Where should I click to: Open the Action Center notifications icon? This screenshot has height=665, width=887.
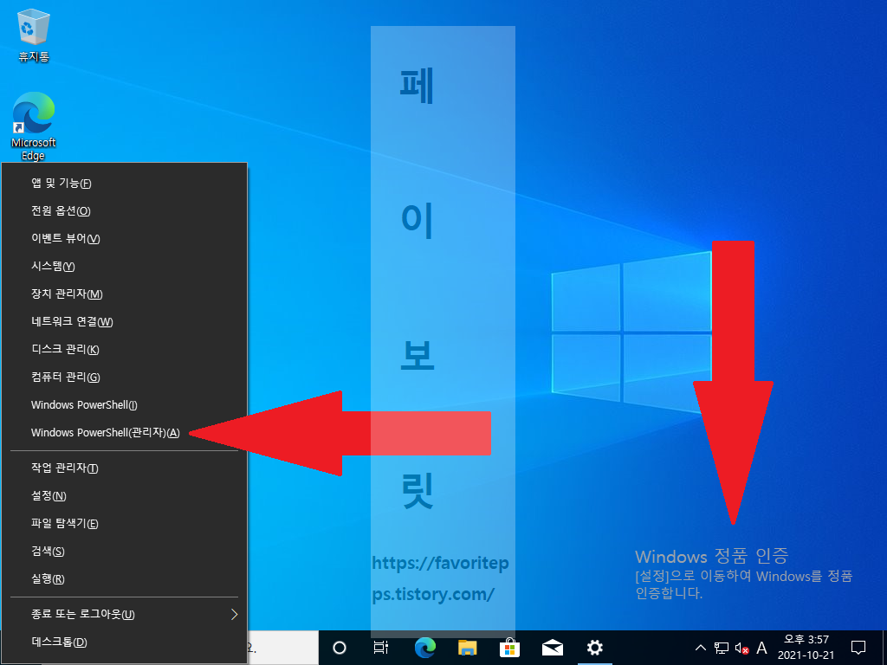coord(858,648)
